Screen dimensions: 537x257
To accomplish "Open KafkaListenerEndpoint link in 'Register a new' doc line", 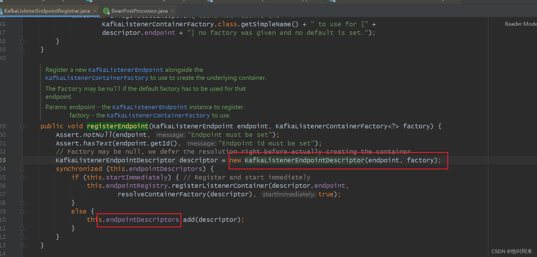I will [x=126, y=70].
